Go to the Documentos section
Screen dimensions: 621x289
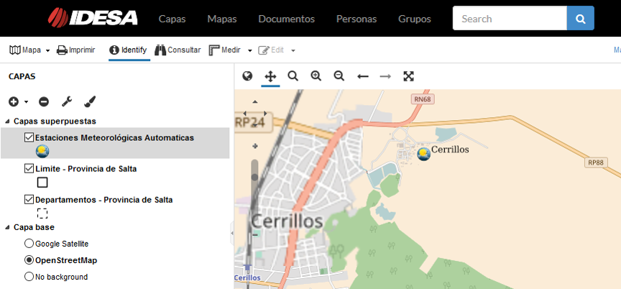pos(286,19)
